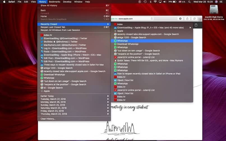Screen dimensions: 226x141
Task: Choose Reopen All Windows from Last Session
Action: [74, 30]
